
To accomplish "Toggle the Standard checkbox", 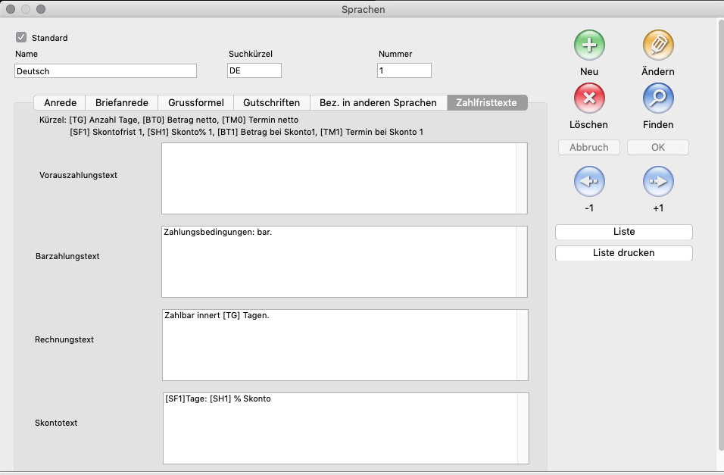I will pyautogui.click(x=21, y=37).
